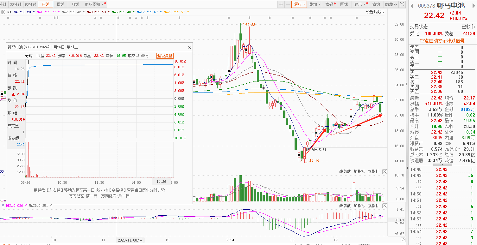Click 换指标 in MACD panel
477x245 pixels.
(373, 206)
